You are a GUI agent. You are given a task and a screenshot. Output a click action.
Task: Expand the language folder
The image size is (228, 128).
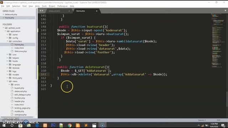coord(7,65)
